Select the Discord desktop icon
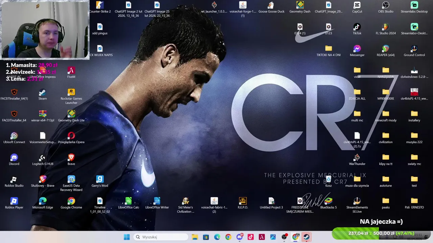Image resolution: width=433 pixels, height=243 pixels. (x=14, y=160)
